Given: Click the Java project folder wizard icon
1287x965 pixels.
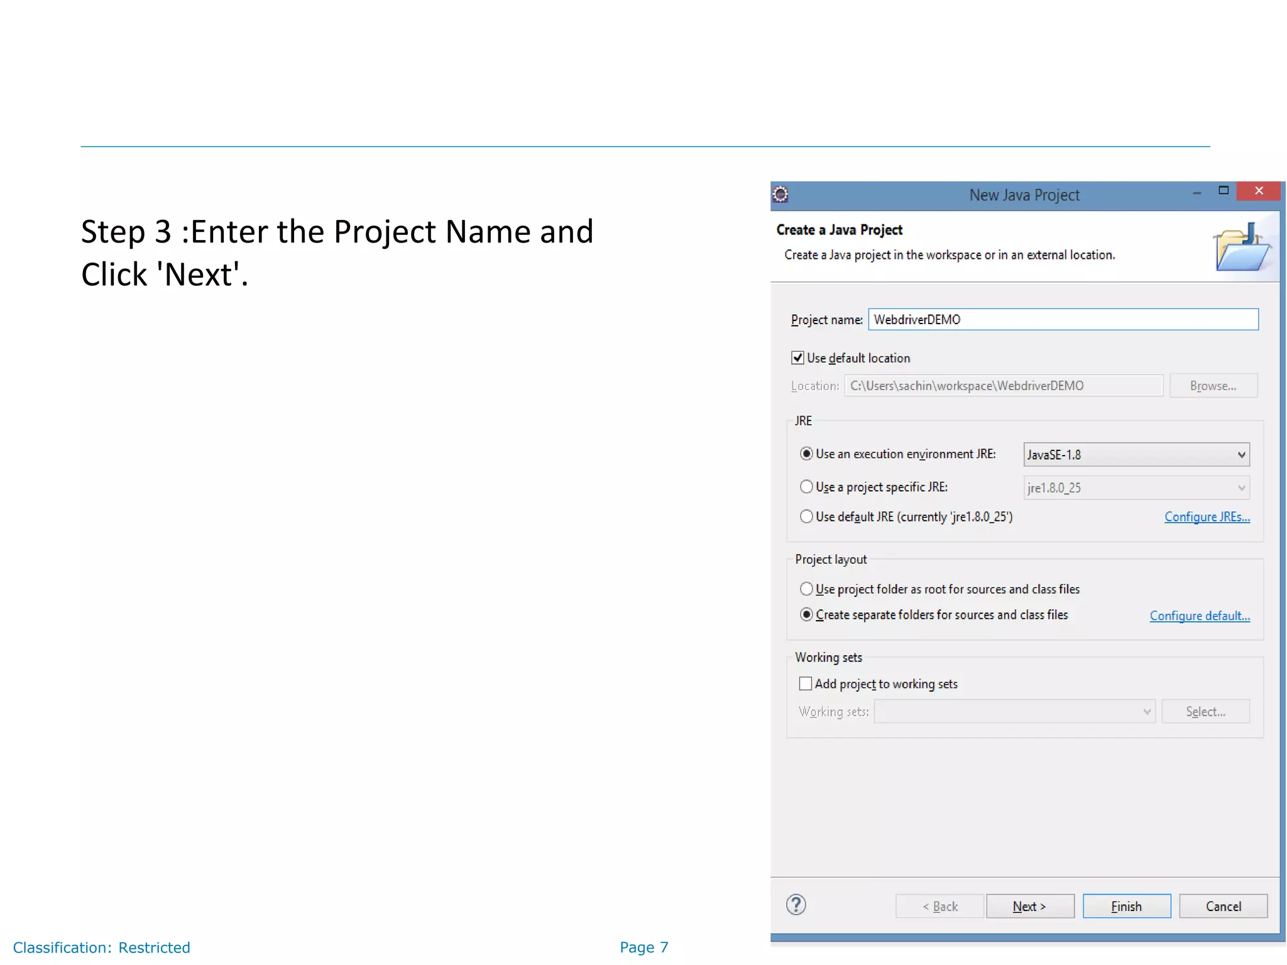Looking at the screenshot, I should 1241,248.
